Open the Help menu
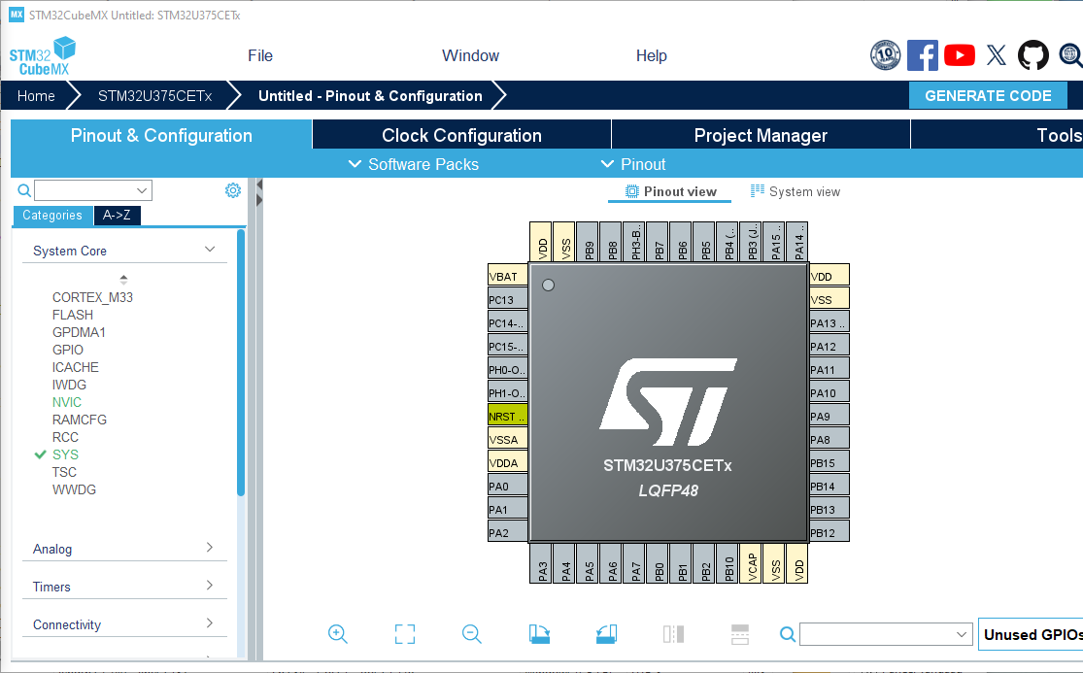The width and height of the screenshot is (1083, 673). tap(652, 56)
